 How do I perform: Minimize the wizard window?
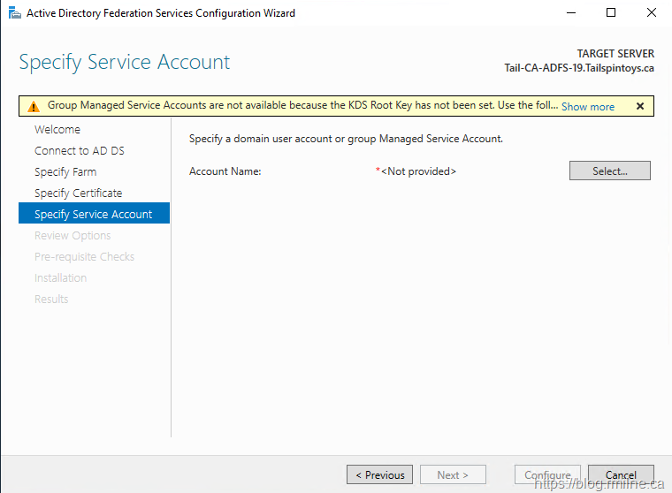570,13
